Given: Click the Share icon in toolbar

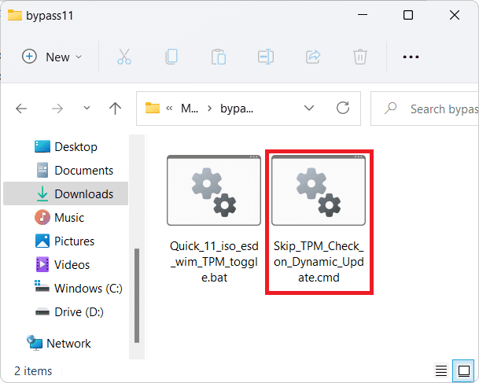Looking at the screenshot, I should pos(313,57).
